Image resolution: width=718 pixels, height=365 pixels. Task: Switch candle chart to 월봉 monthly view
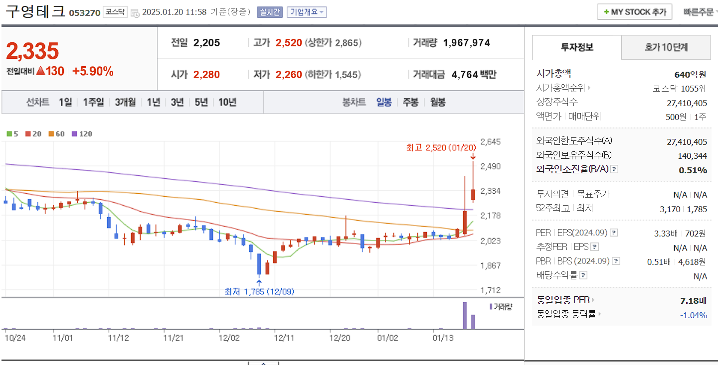[437, 102]
